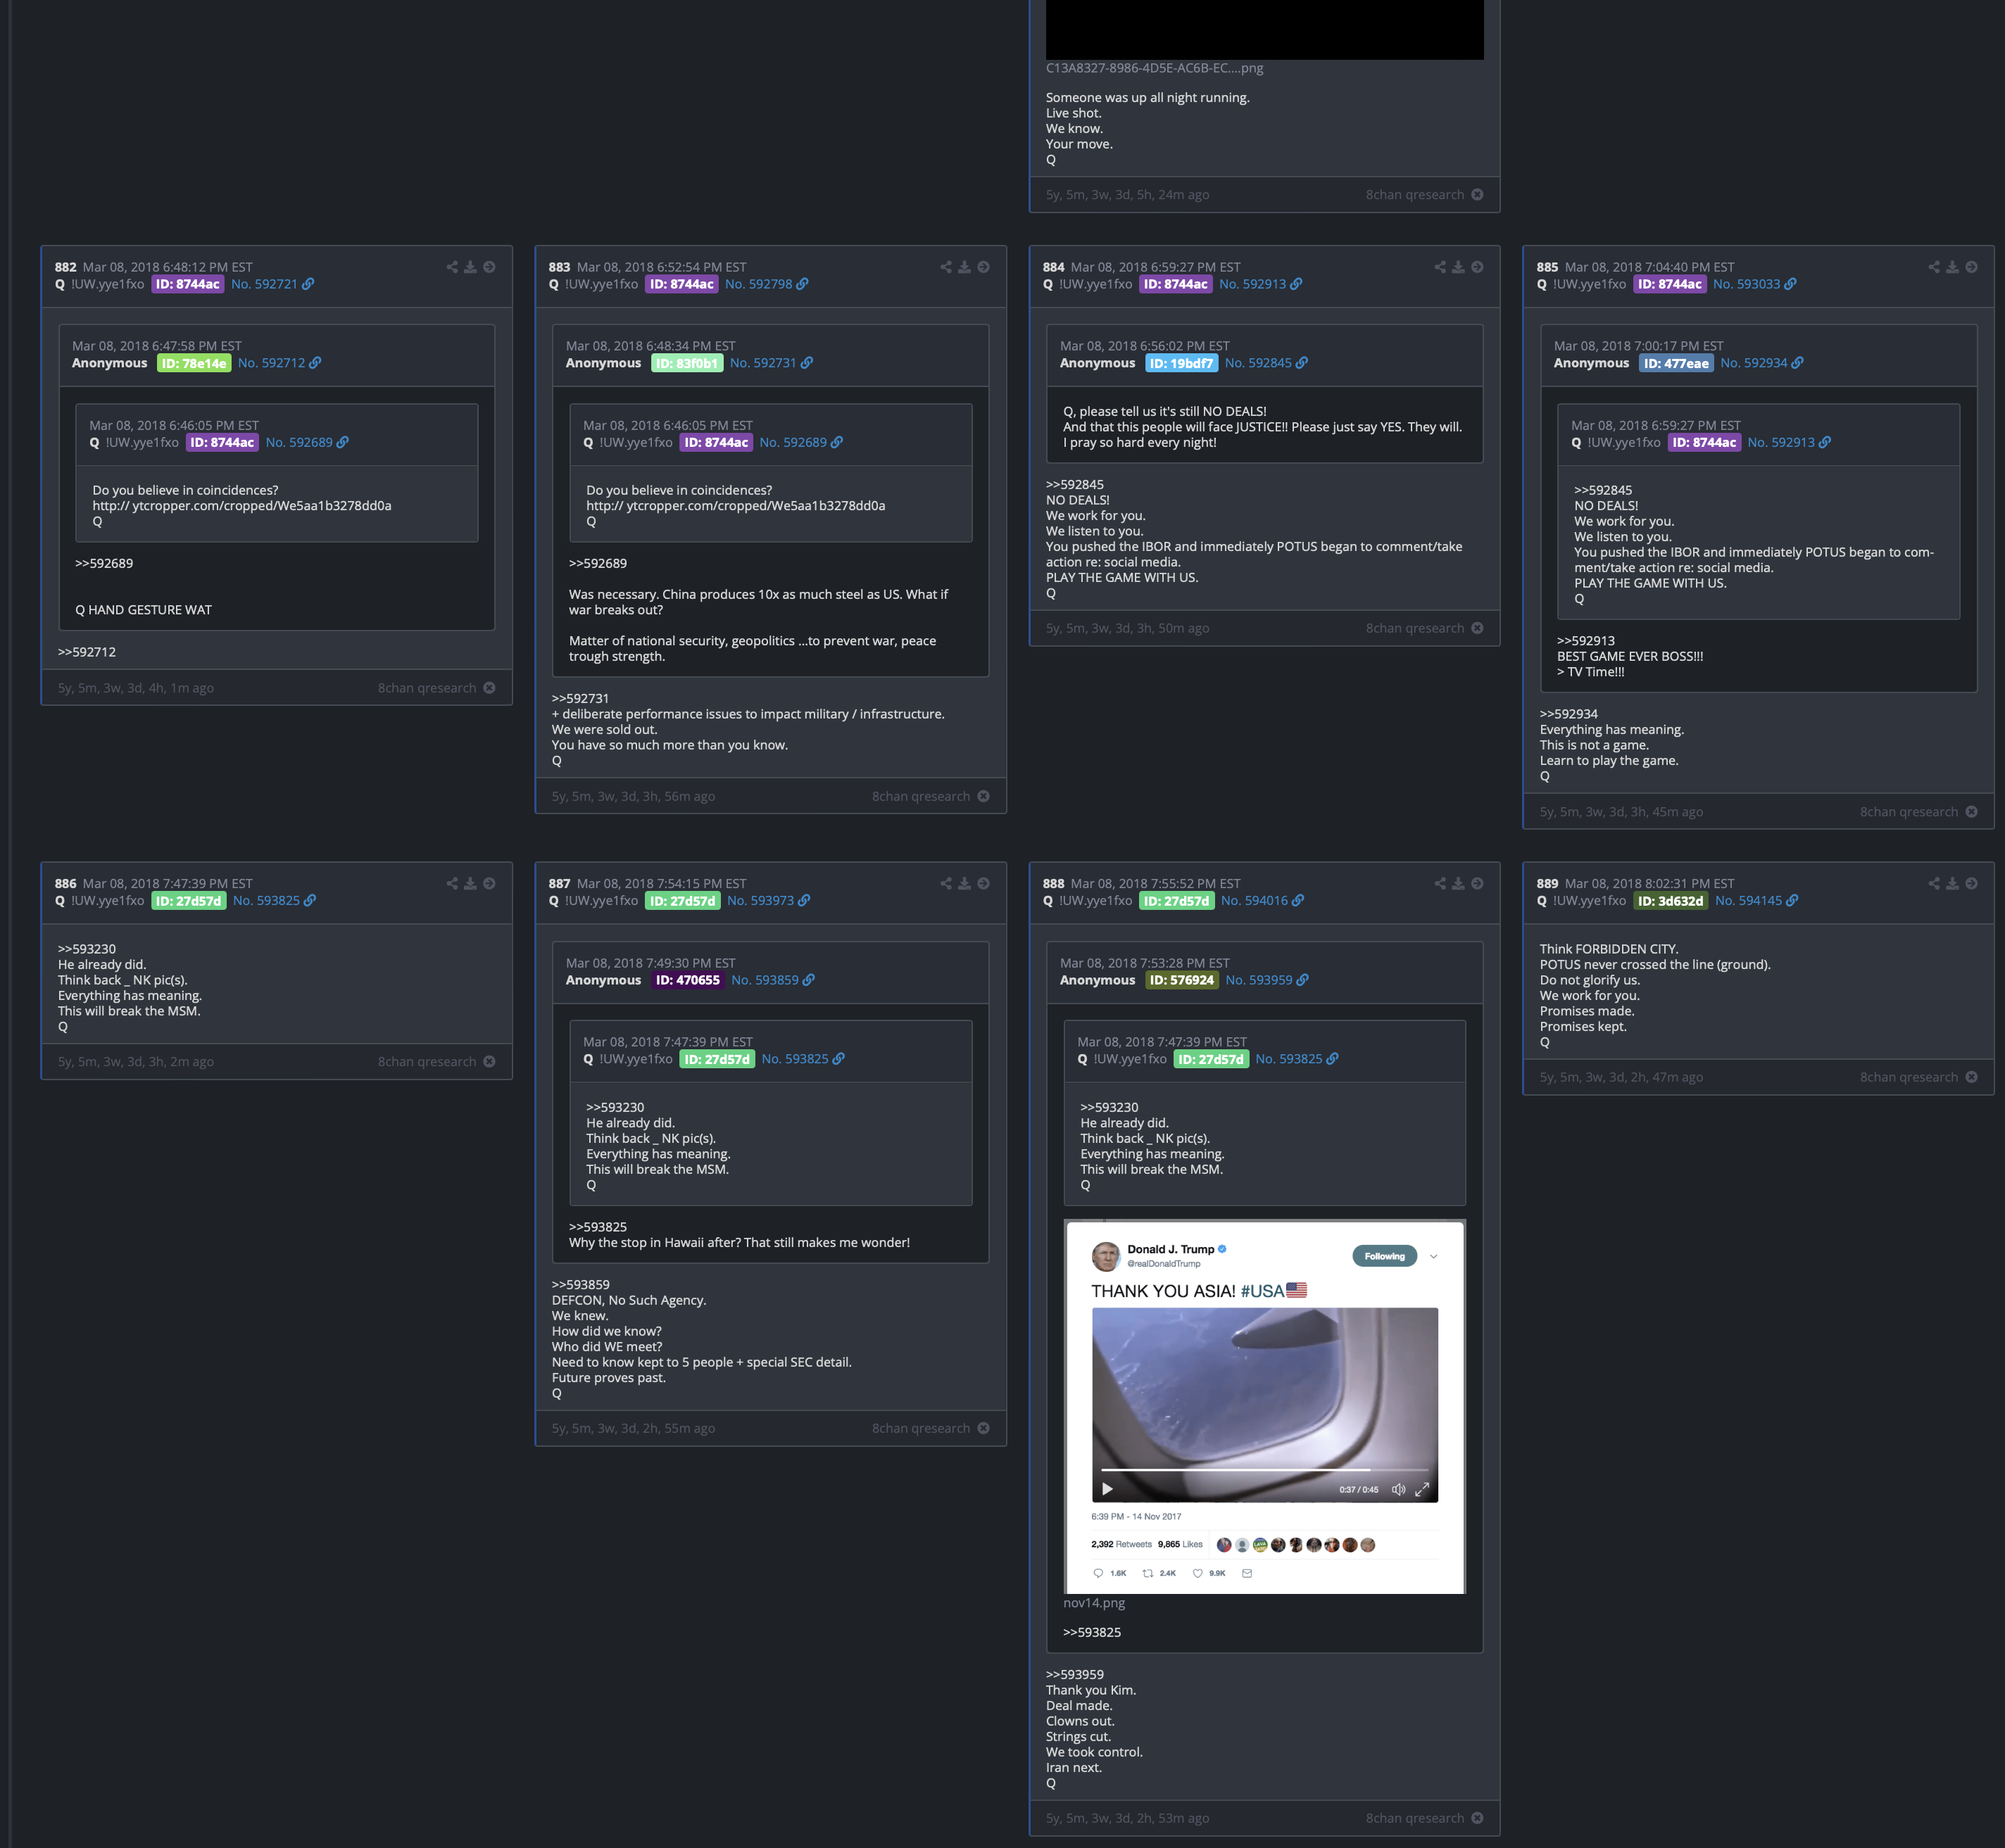The image size is (2005, 1848).
Task: Click the circle icon beside 8chan qresearch in post 882's footer
Action: tap(489, 688)
